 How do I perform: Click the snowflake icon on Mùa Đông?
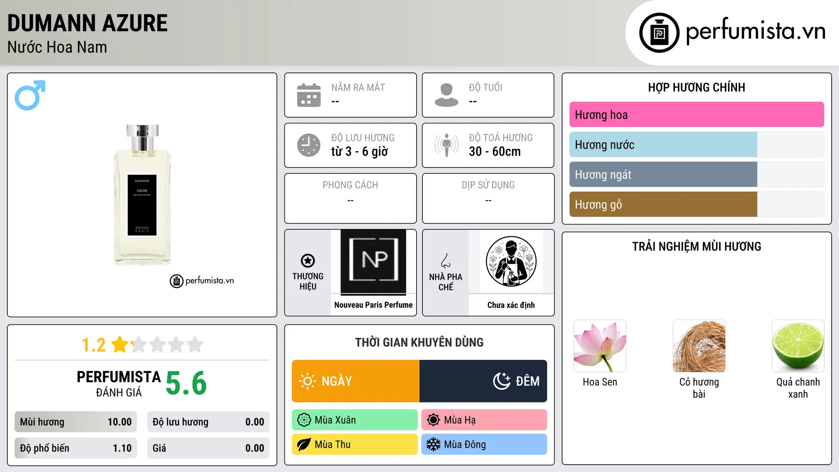(x=433, y=445)
